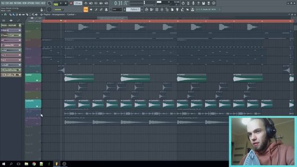Select the paint brush tool

(x=13, y=14)
